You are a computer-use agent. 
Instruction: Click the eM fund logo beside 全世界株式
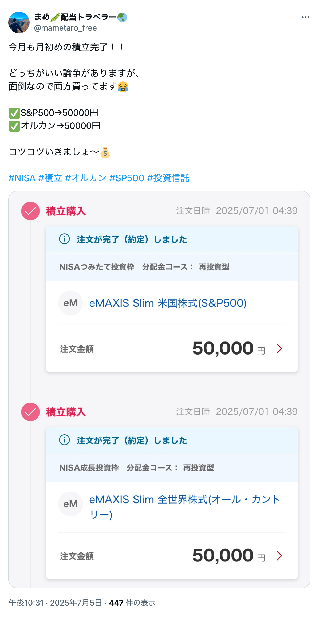70,504
